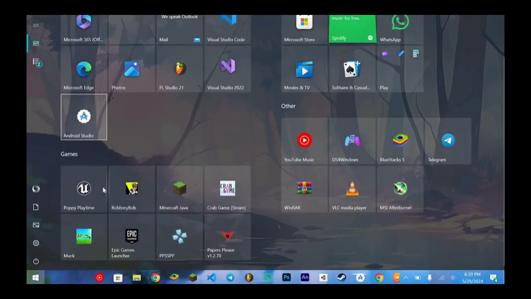Launch YouTube Music tile

(304, 141)
